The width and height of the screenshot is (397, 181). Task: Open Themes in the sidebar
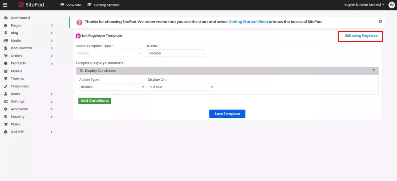(x=17, y=79)
